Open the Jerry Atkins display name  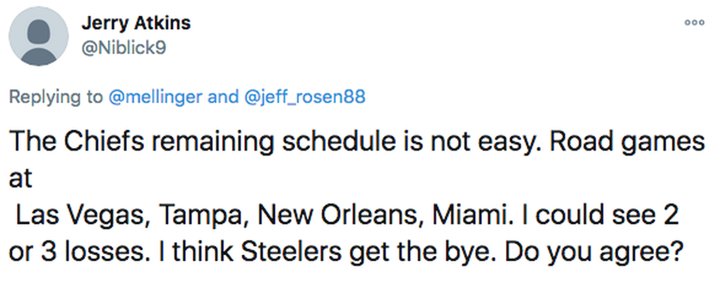(136, 23)
